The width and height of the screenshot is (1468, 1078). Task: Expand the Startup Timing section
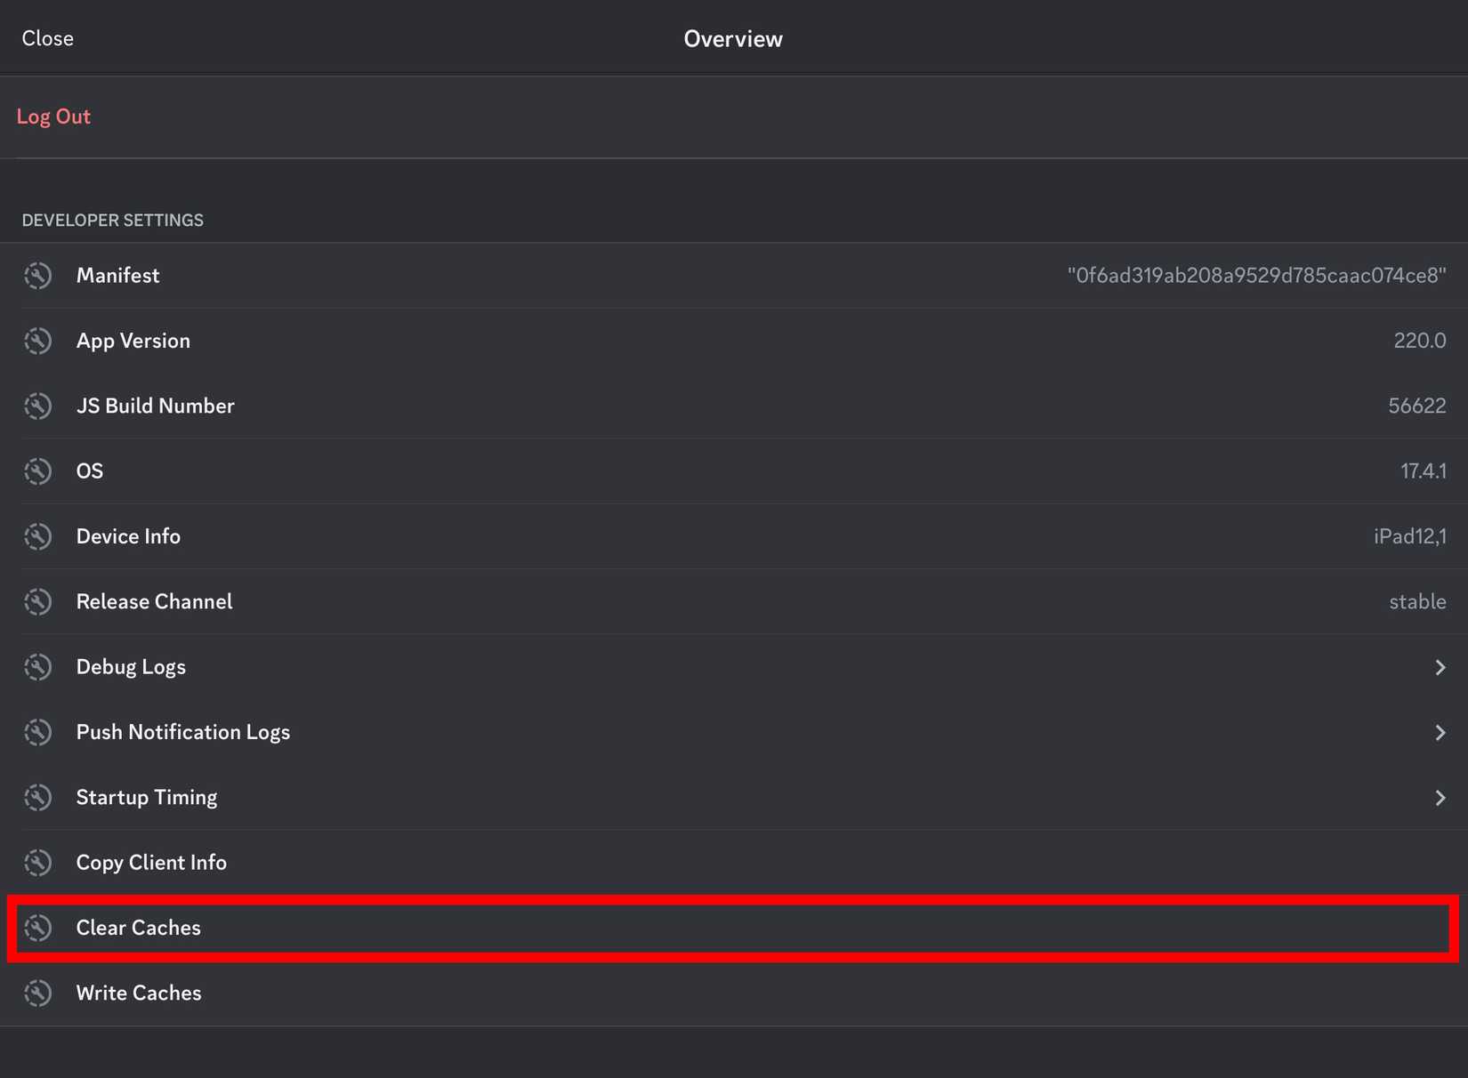point(1441,797)
